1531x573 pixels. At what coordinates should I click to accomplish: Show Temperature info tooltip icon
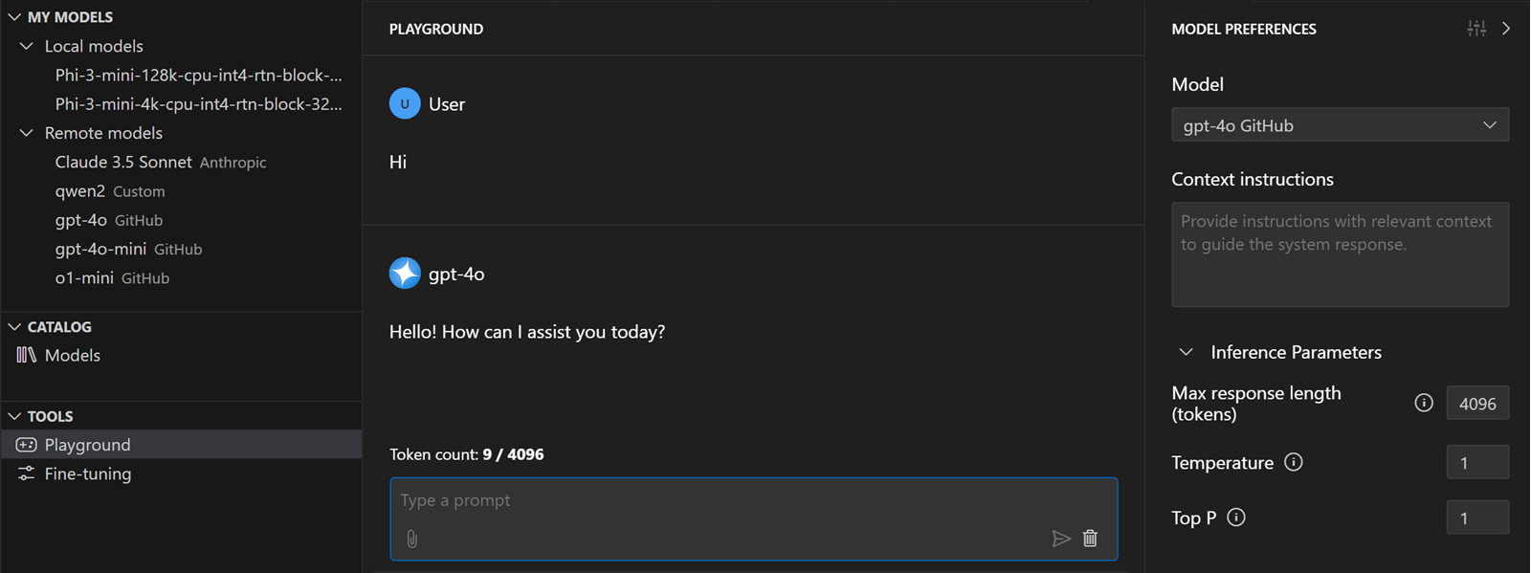coord(1294,462)
